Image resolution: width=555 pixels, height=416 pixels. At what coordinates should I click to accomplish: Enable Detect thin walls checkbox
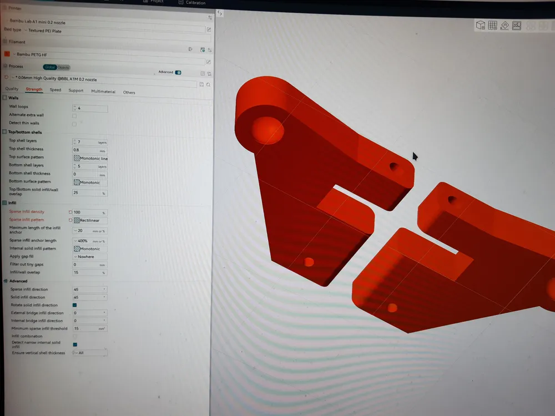pos(74,124)
